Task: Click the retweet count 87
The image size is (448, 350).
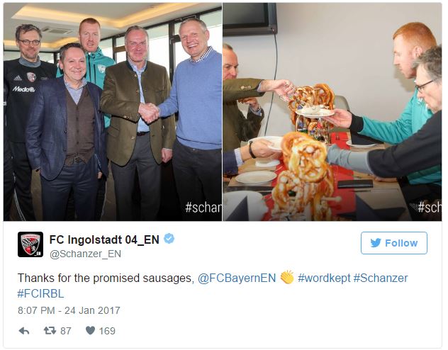Action: (66, 331)
